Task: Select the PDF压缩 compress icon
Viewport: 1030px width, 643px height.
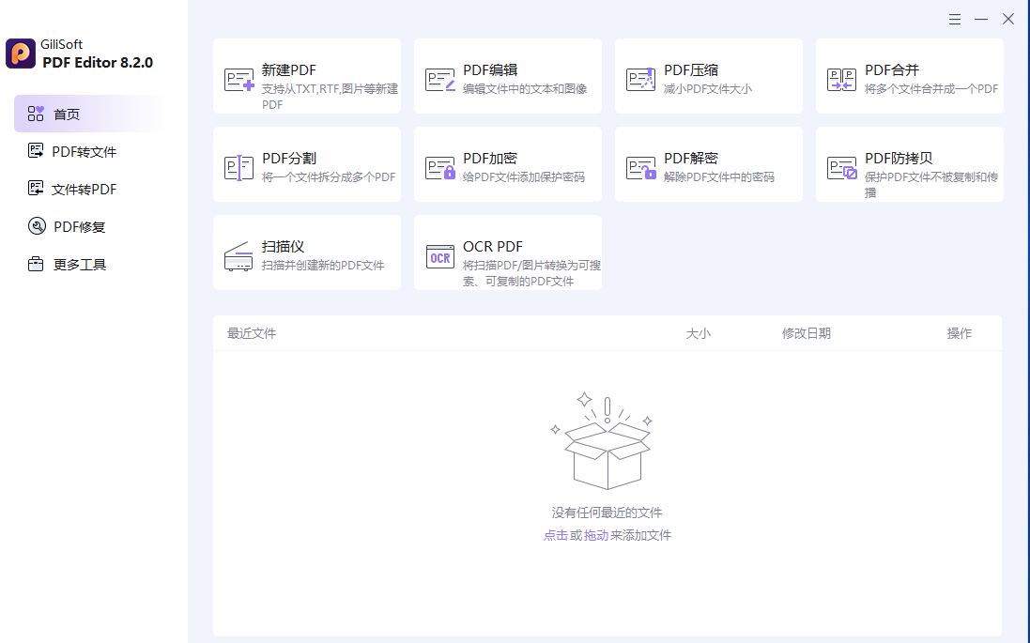Action: (x=641, y=80)
